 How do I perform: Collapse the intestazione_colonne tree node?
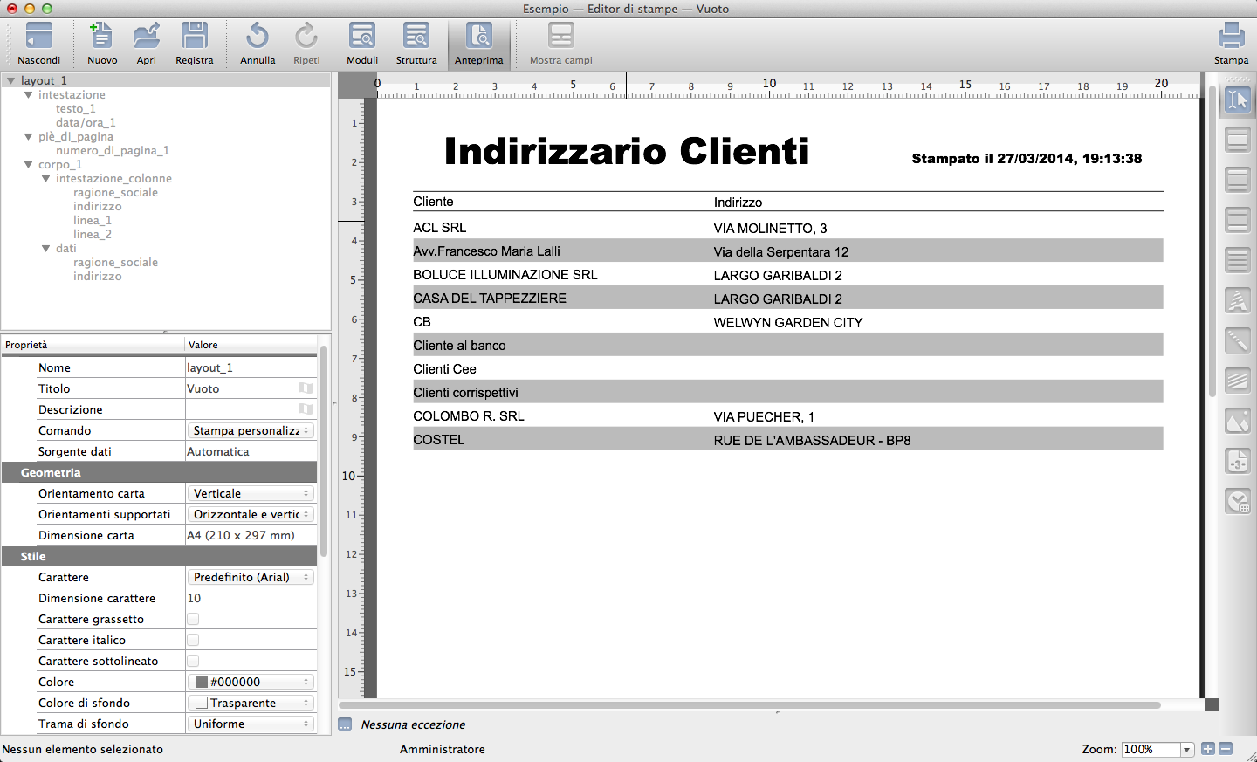point(46,179)
